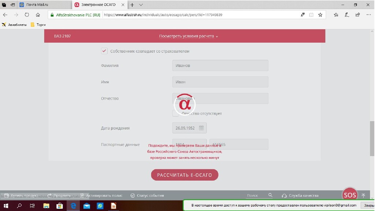Add page to favorites star
The height and width of the screenshot is (211, 375).
pyautogui.click(x=320, y=15)
